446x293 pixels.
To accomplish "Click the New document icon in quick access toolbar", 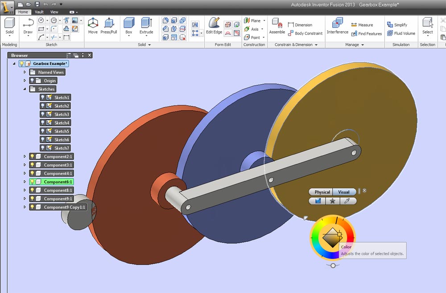I will click(x=20, y=4).
